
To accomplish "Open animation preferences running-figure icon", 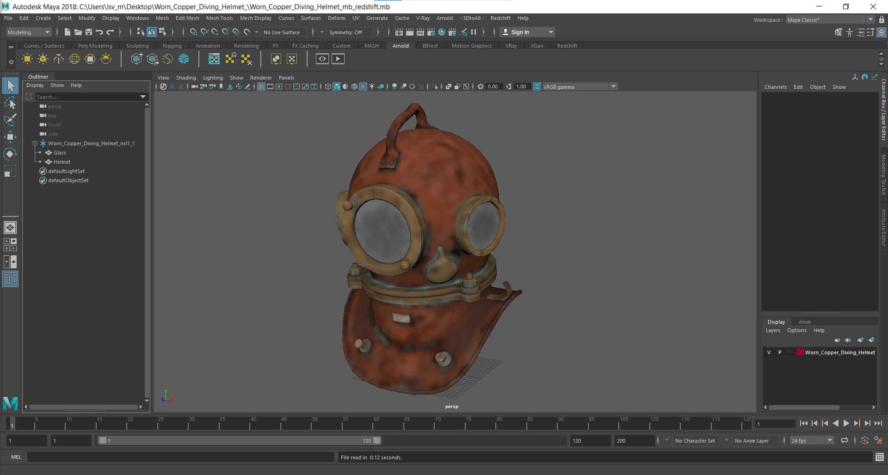I will (878, 440).
